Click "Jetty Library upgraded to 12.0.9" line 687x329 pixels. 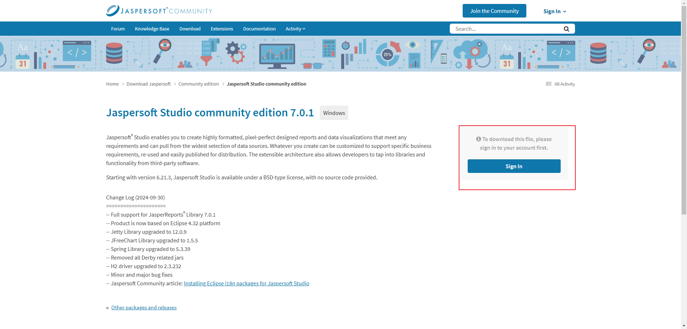click(146, 232)
